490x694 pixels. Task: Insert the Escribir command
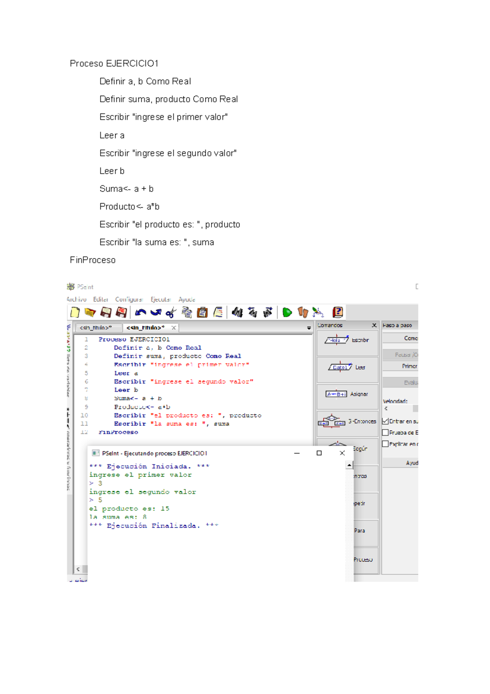tap(347, 343)
